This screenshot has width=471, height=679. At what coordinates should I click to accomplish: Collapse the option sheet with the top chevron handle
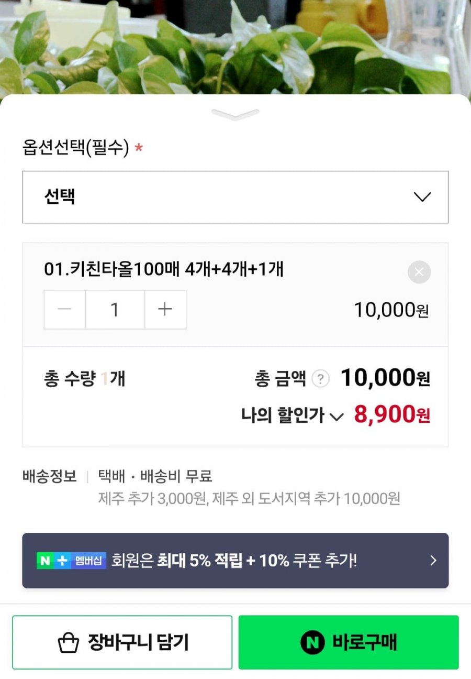235,114
